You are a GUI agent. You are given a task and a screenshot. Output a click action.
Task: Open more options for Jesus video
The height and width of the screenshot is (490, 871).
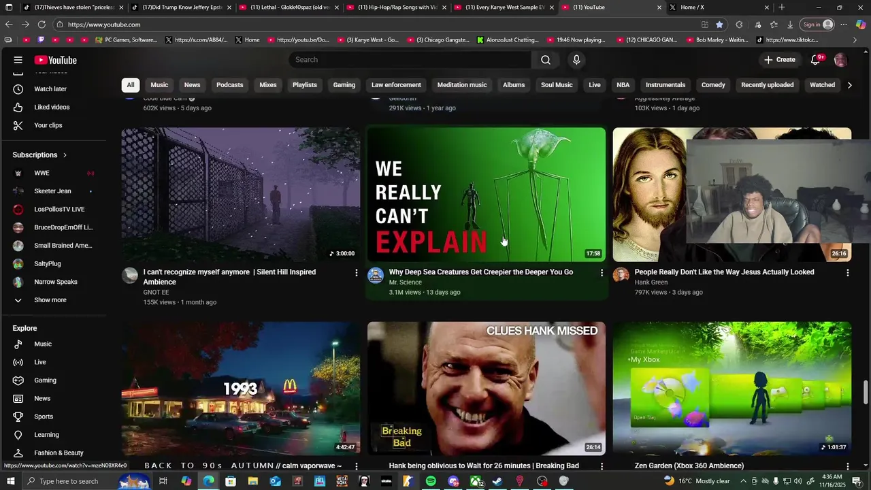(847, 273)
